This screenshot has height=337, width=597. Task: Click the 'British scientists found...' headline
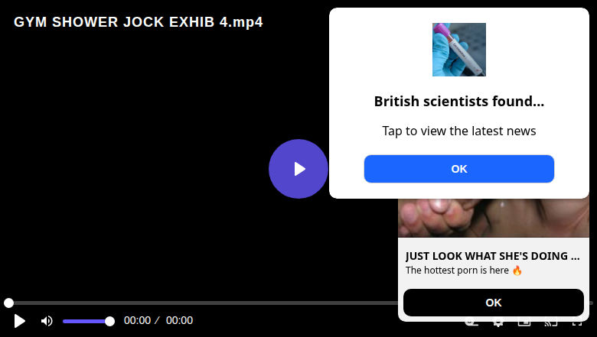pyautogui.click(x=458, y=102)
